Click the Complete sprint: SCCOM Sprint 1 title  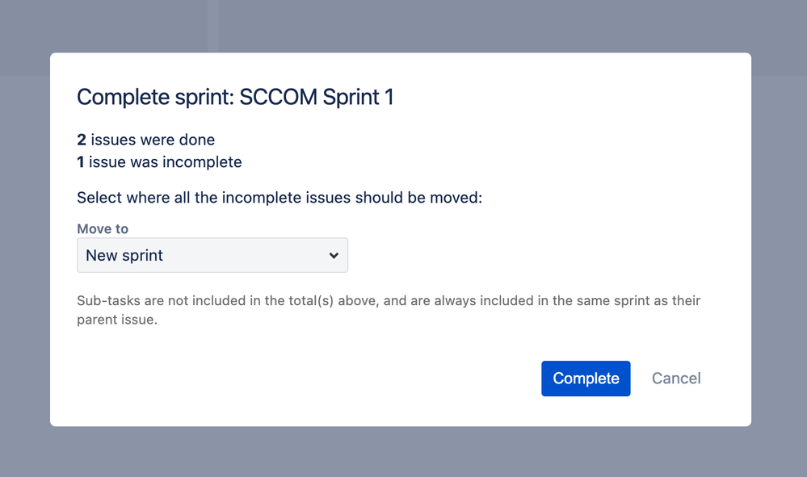click(235, 97)
